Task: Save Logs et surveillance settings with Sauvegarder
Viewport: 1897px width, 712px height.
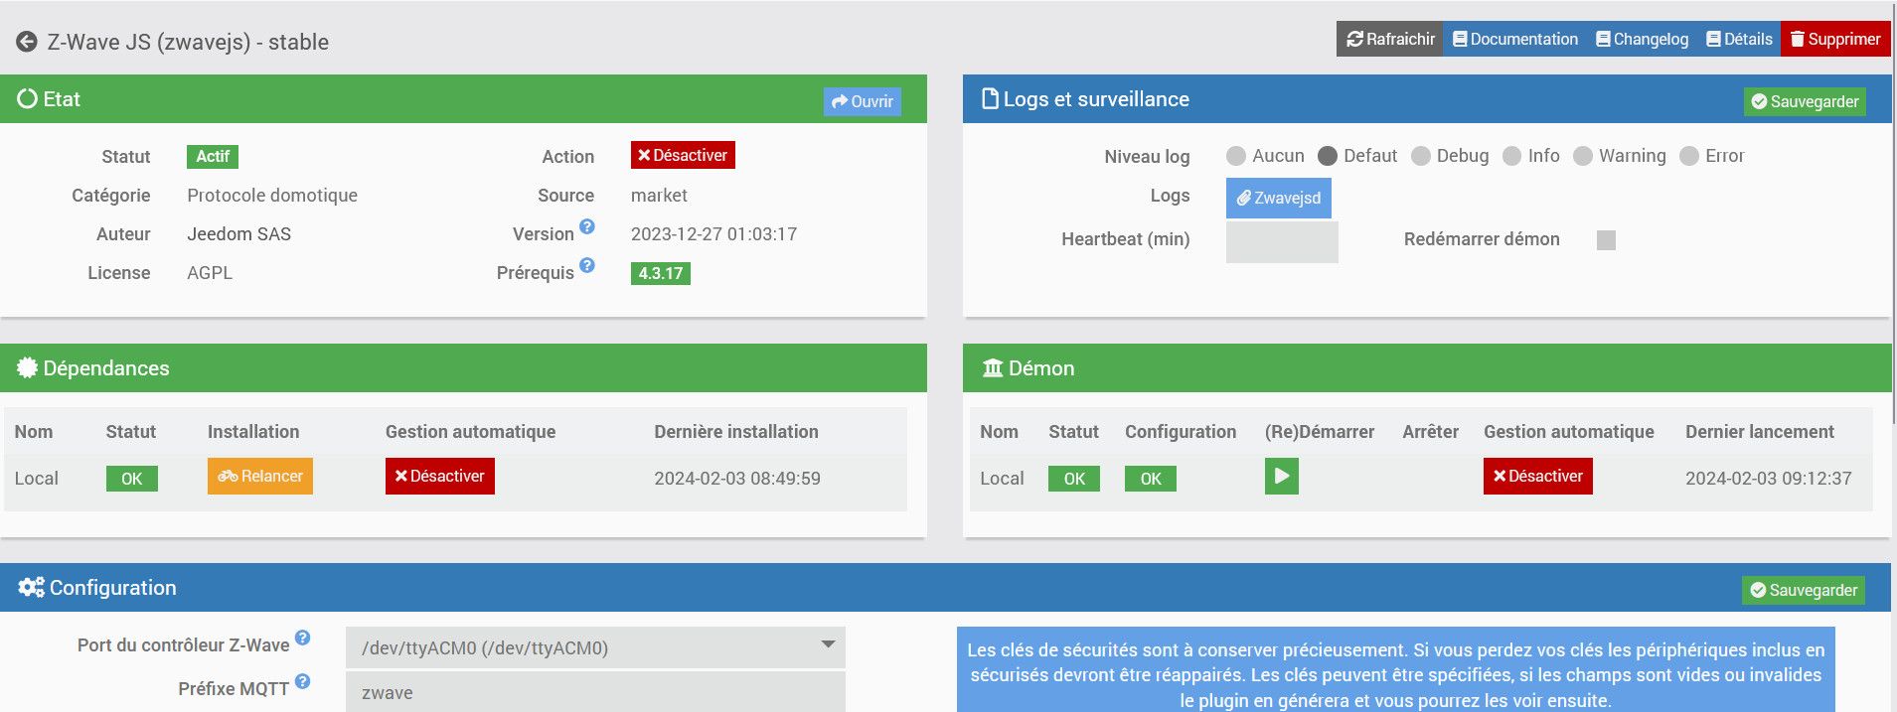Action: (1805, 101)
